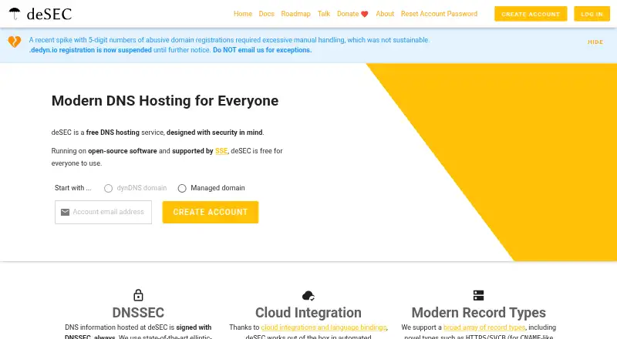Viewport: 617px width, 339px height.
Task: Follow the SSE sponsor link
Action: pos(221,151)
